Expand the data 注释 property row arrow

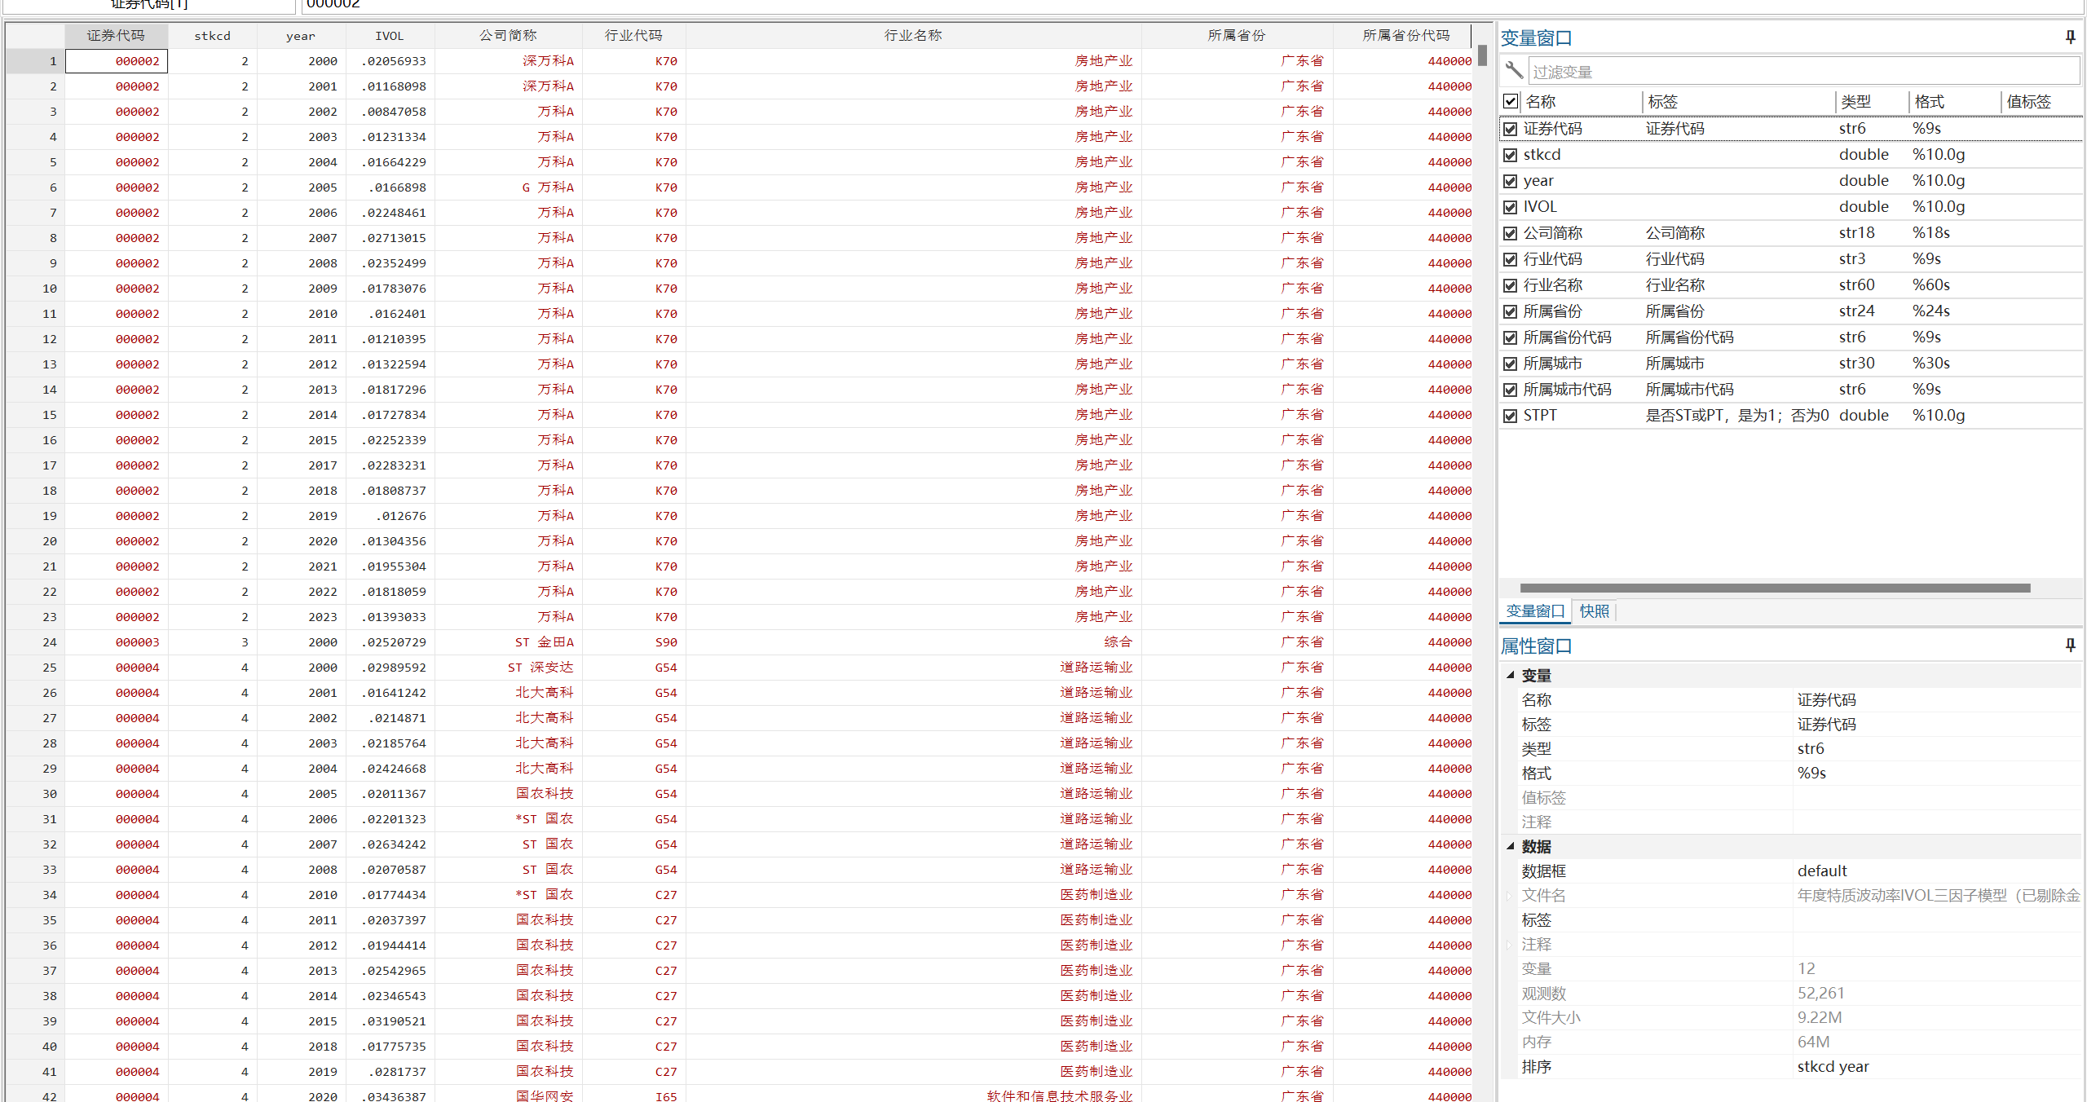[1509, 945]
